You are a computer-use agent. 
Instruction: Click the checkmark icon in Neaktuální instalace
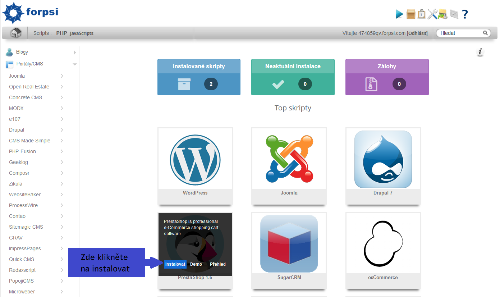click(278, 84)
